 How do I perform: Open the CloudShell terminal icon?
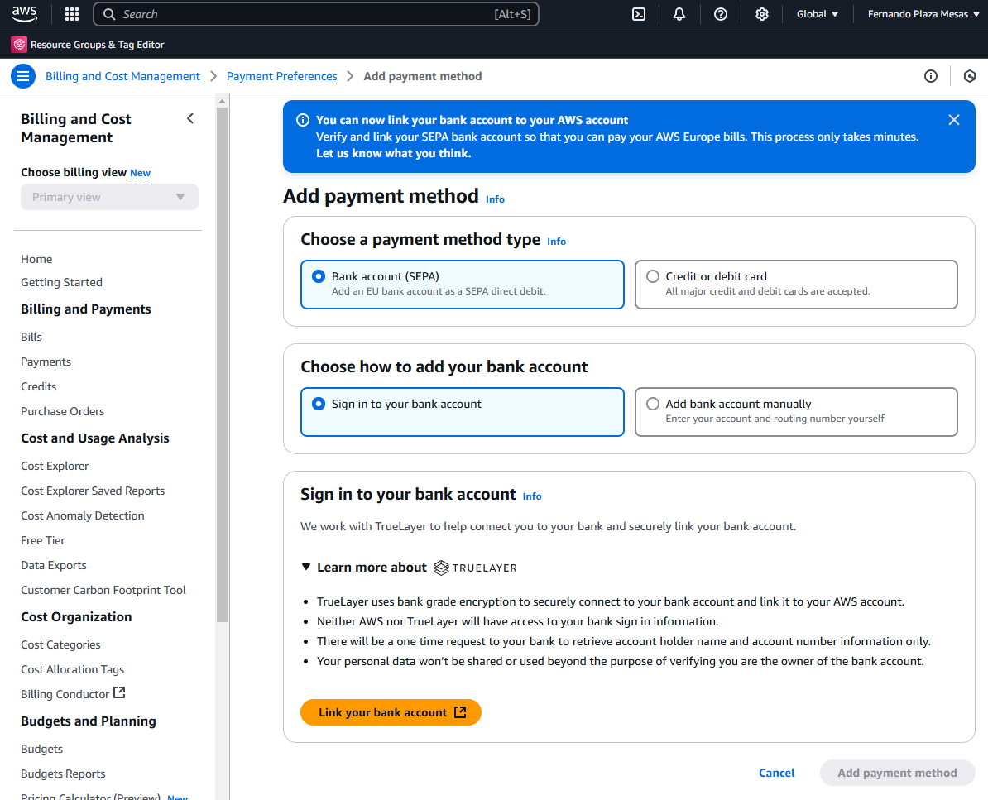coord(638,14)
